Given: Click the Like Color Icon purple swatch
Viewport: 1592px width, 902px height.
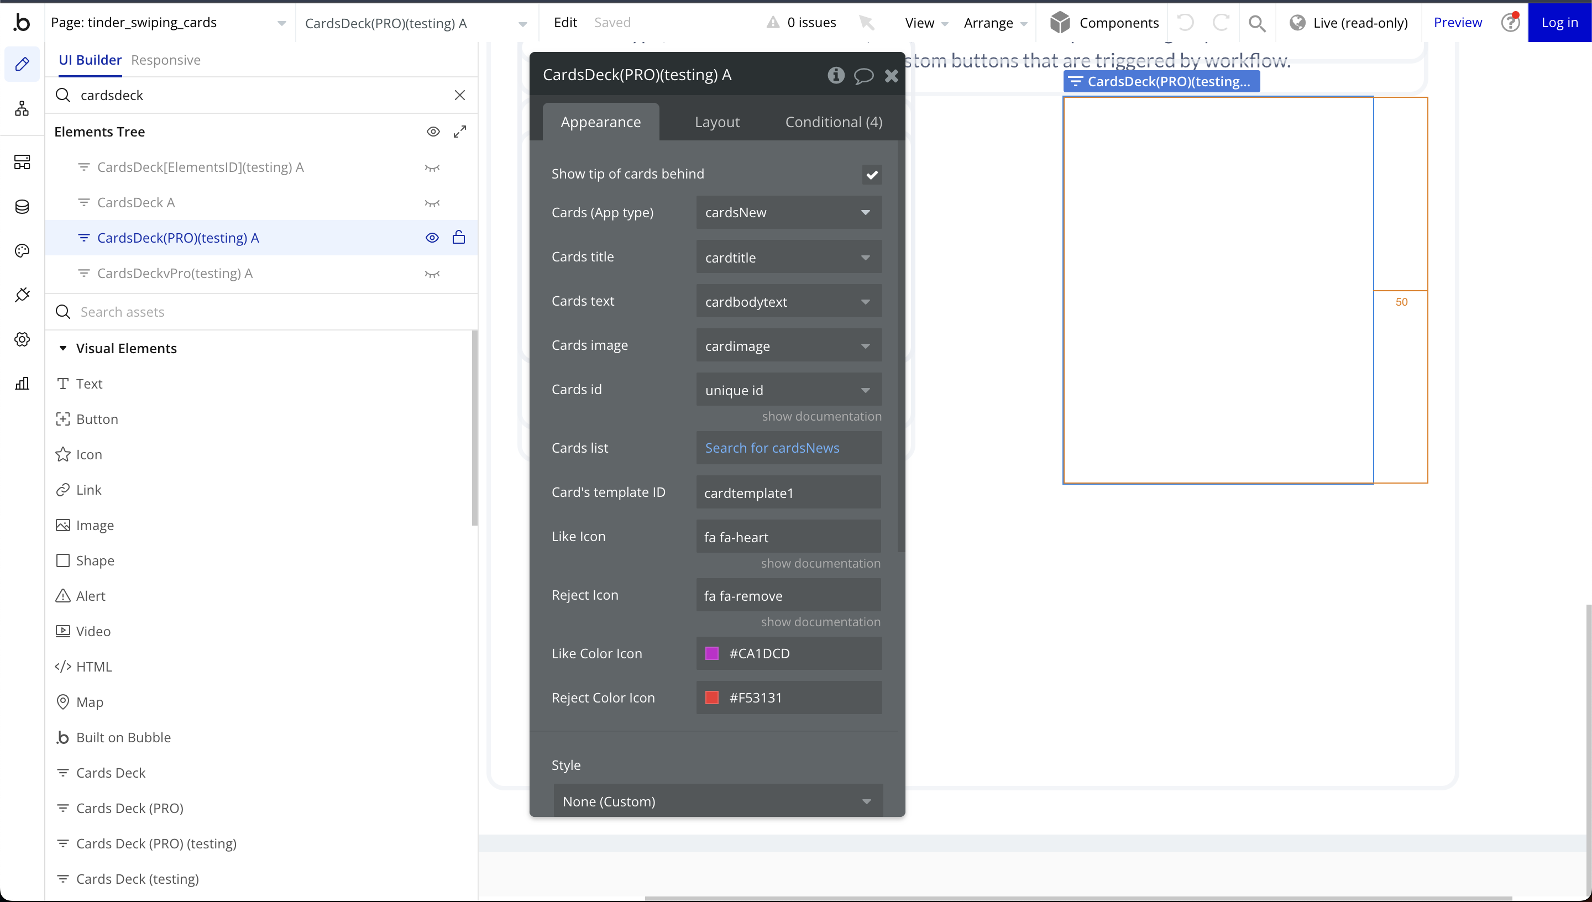Looking at the screenshot, I should 712,654.
